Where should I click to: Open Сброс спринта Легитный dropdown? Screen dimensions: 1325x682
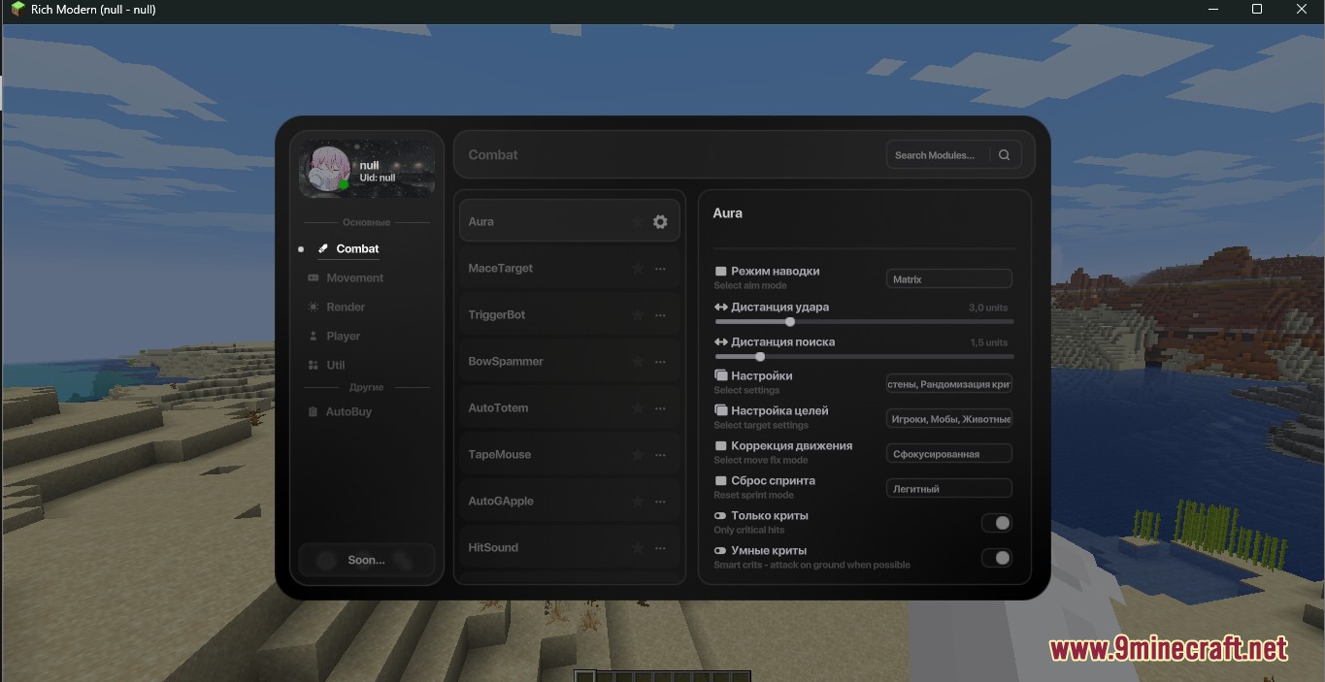point(948,489)
